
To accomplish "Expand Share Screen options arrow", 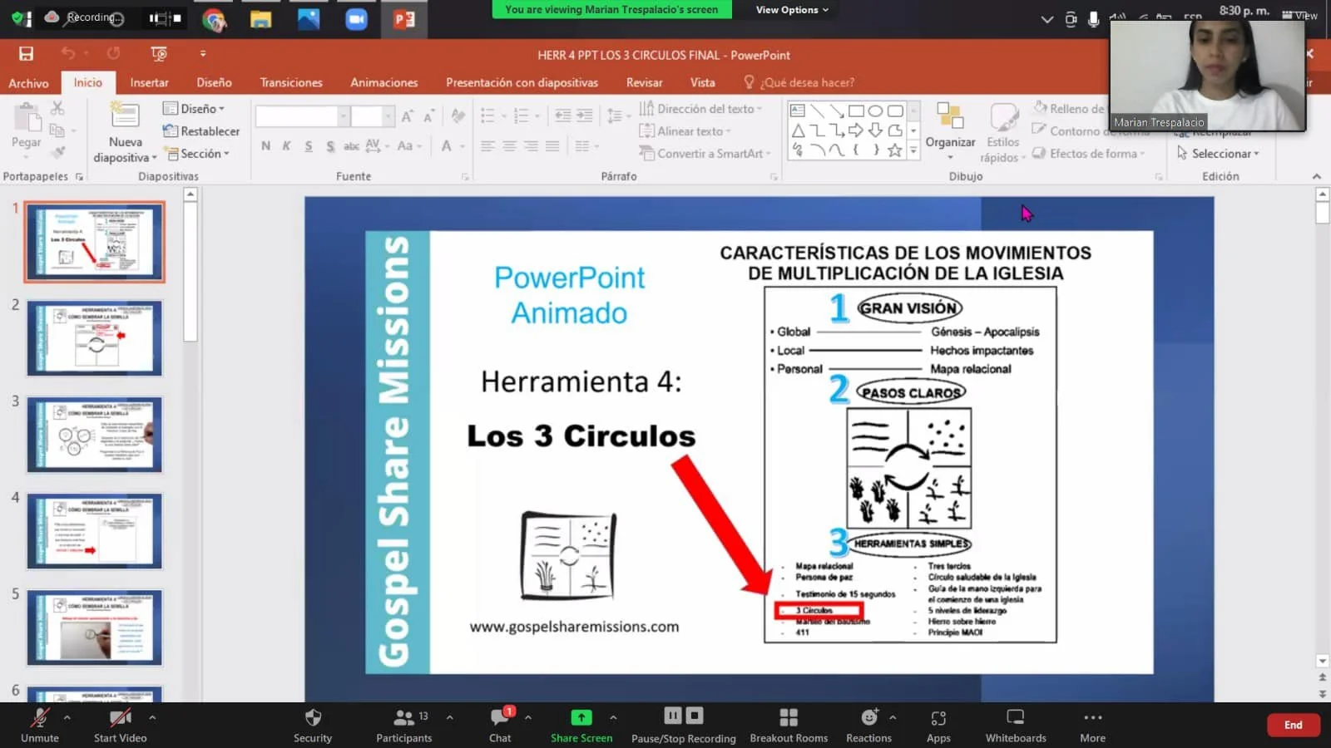I will [613, 716].
